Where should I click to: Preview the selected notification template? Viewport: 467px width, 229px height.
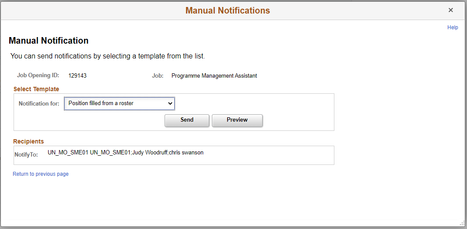click(x=237, y=120)
